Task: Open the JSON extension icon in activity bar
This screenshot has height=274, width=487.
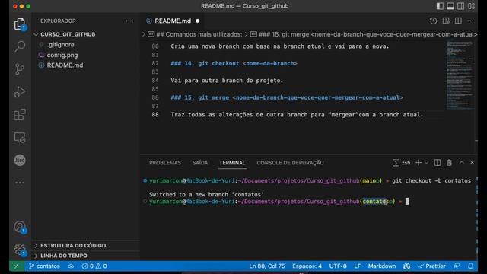Action: tap(20, 161)
